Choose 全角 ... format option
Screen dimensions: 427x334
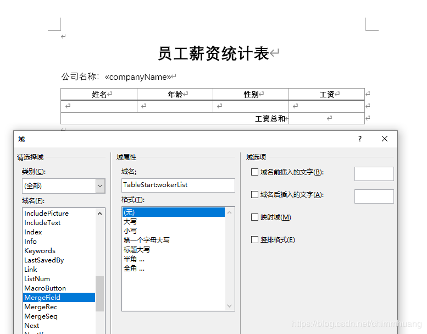point(174,269)
